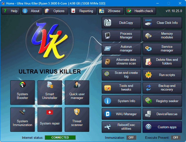This screenshot has width=186, height=142.
Task: Click the Options notepad icon
Action: click(47, 11)
